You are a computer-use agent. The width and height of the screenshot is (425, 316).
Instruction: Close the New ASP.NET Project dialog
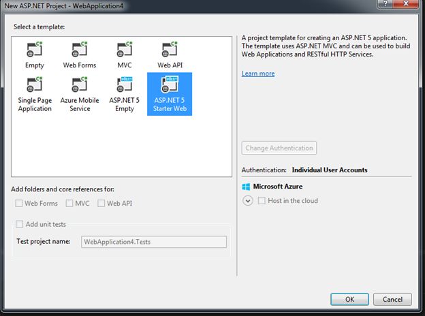tap(405, 4)
